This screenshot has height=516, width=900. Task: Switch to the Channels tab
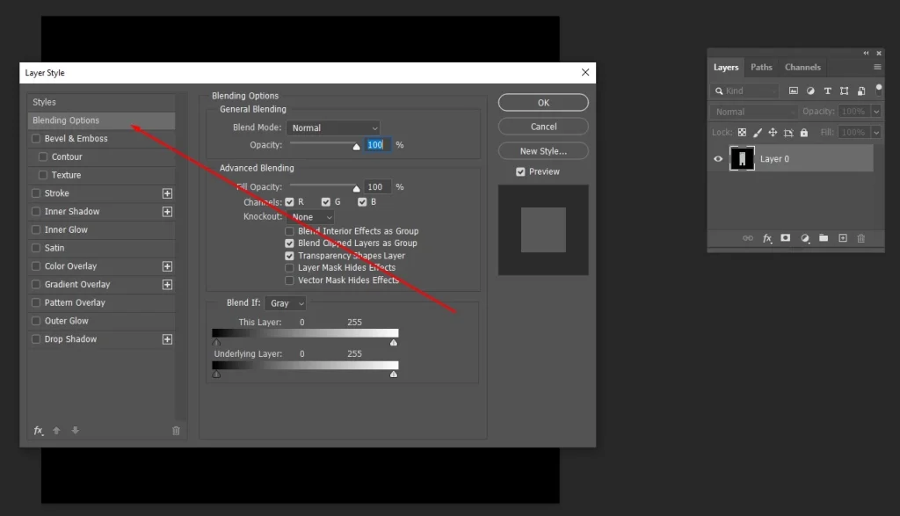click(802, 67)
